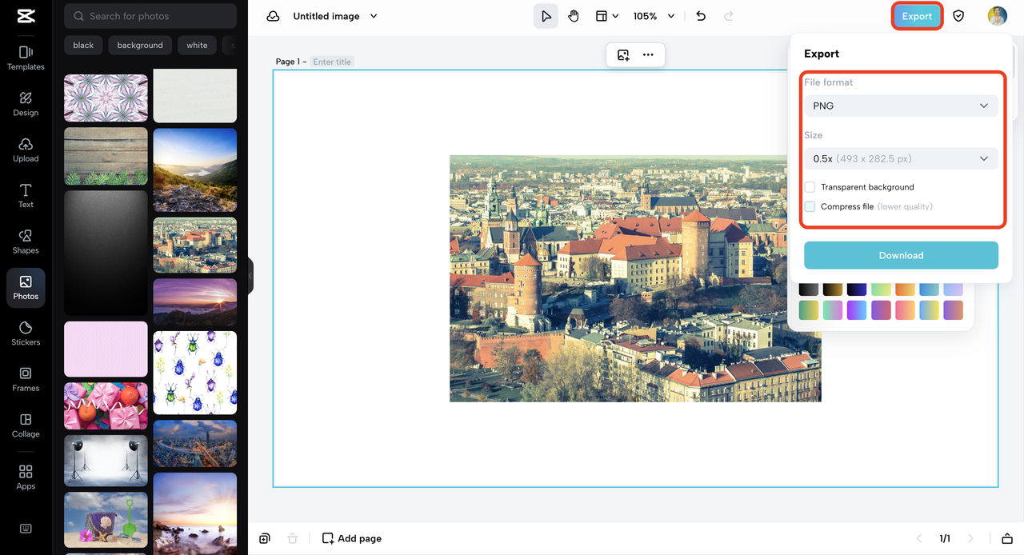Screen dimensions: 1024x555
Task: Open the 0.5x Size dropdown
Action: 901,158
